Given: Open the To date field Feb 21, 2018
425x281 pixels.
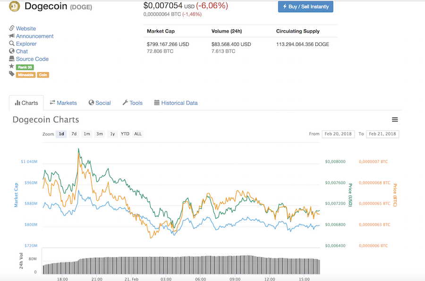Looking at the screenshot, I should [x=382, y=134].
